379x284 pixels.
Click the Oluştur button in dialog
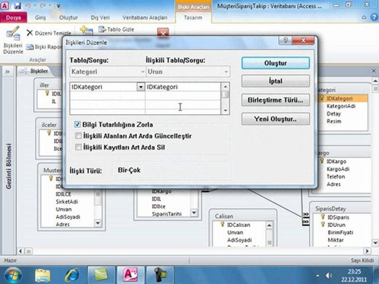(x=276, y=63)
